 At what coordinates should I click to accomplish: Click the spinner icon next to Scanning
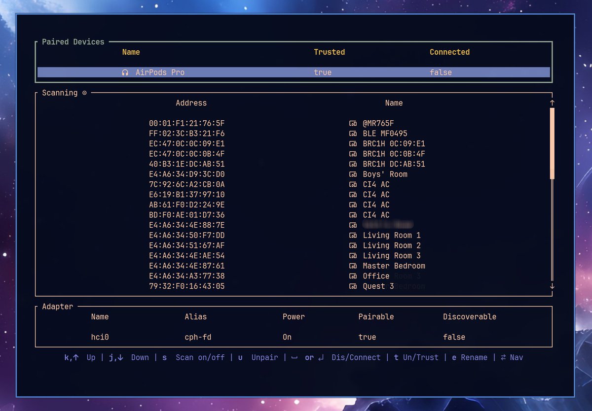[85, 92]
